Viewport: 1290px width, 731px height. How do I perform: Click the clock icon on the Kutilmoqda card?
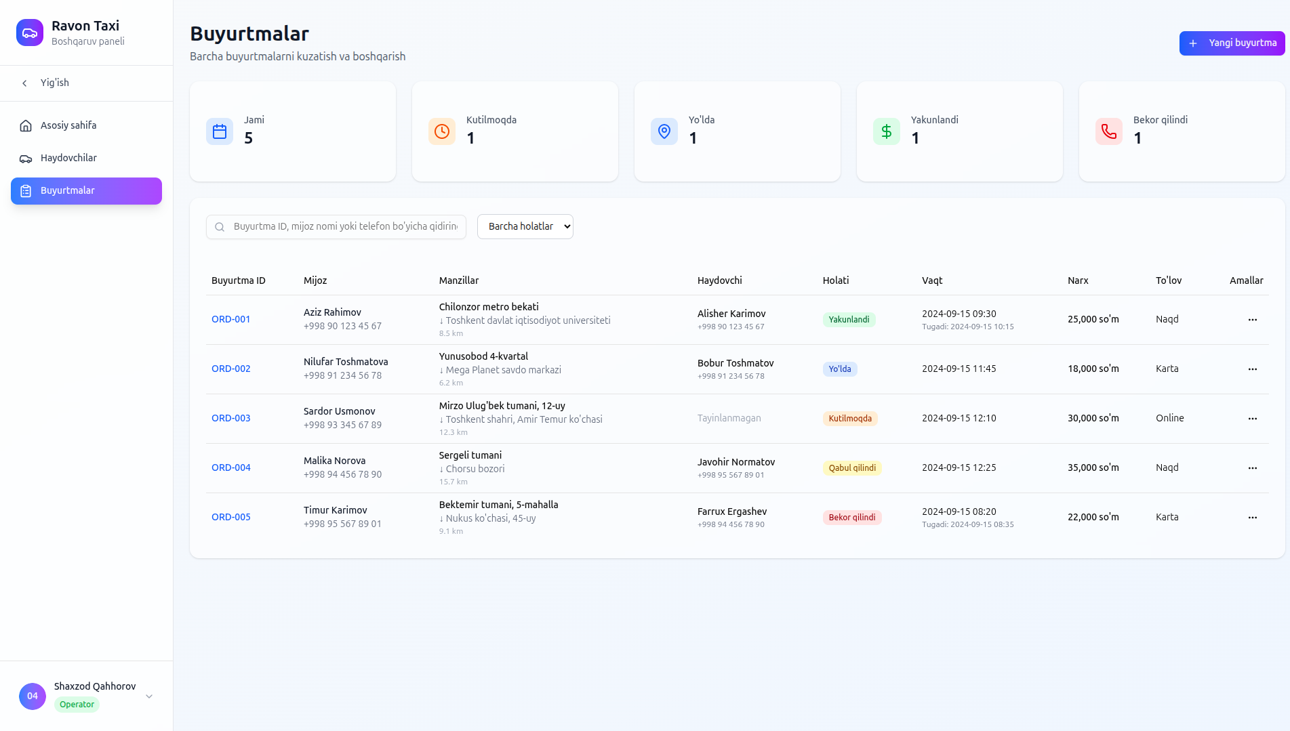click(x=441, y=131)
